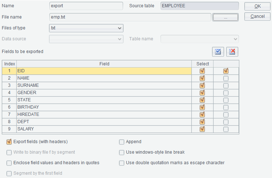Uncheck Export fields (with headers)
This screenshot has height=178, width=272.
pos(9,142)
